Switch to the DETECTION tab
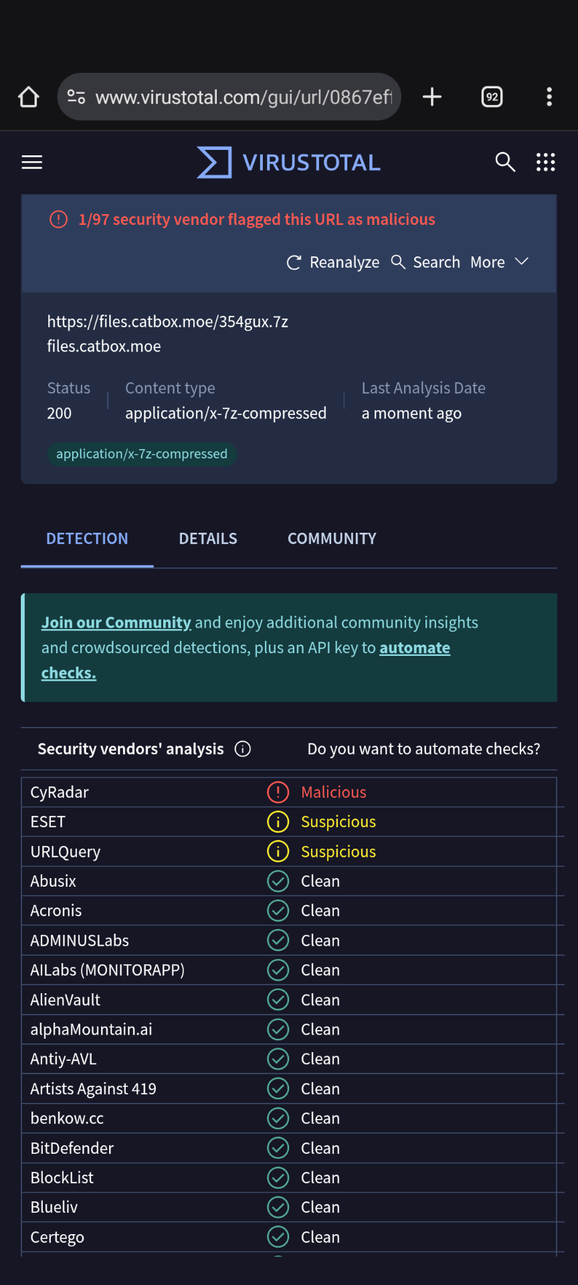578x1285 pixels. [87, 539]
